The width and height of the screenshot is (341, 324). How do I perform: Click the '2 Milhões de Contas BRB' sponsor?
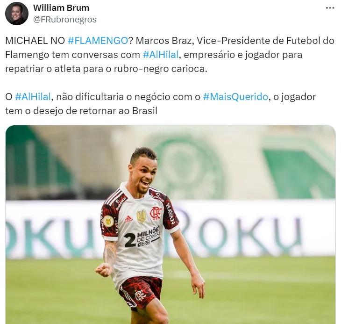click(x=142, y=237)
